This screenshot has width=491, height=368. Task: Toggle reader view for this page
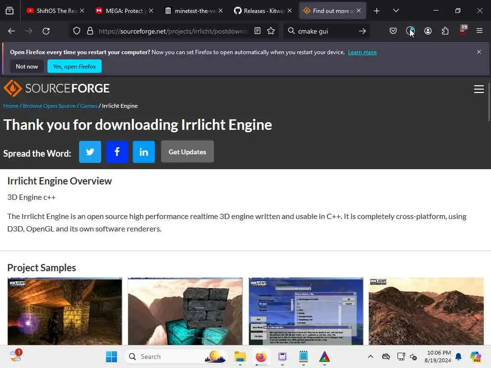[x=257, y=31]
